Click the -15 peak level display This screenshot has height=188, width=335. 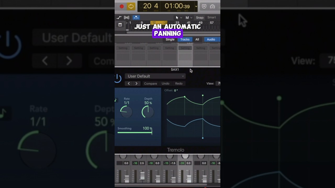coord(166,163)
